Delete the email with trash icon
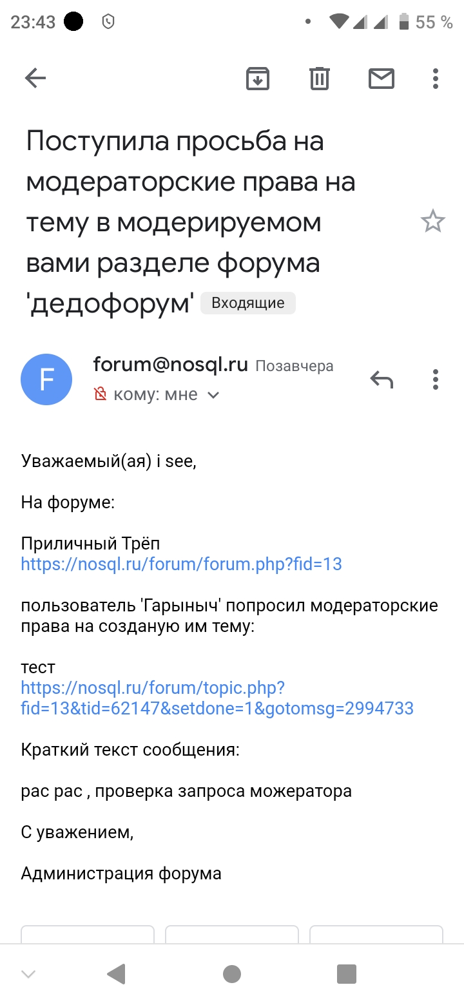Image resolution: width=464 pixels, height=1005 pixels. pos(320,79)
